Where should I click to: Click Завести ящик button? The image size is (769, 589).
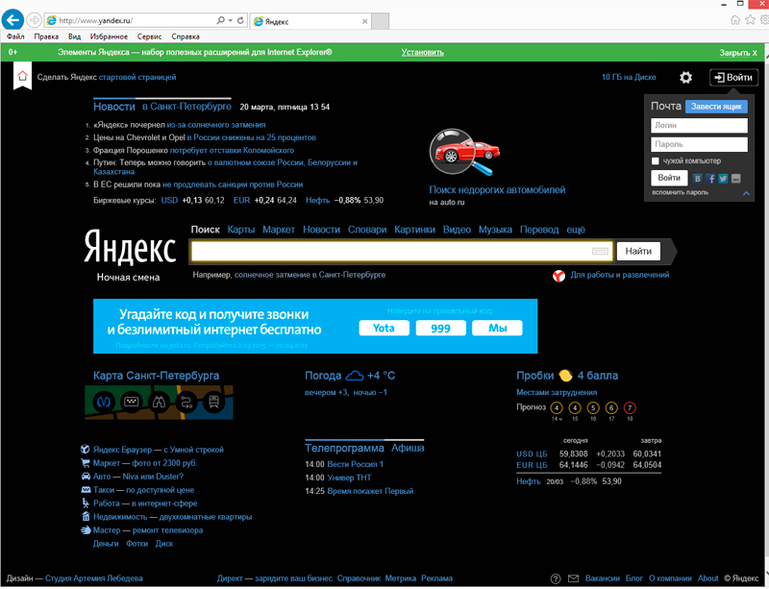[716, 107]
